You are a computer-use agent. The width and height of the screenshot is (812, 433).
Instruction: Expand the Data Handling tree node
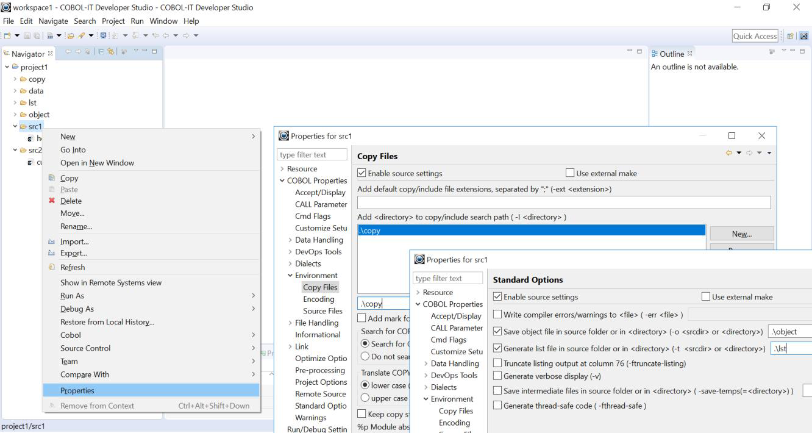coord(290,240)
